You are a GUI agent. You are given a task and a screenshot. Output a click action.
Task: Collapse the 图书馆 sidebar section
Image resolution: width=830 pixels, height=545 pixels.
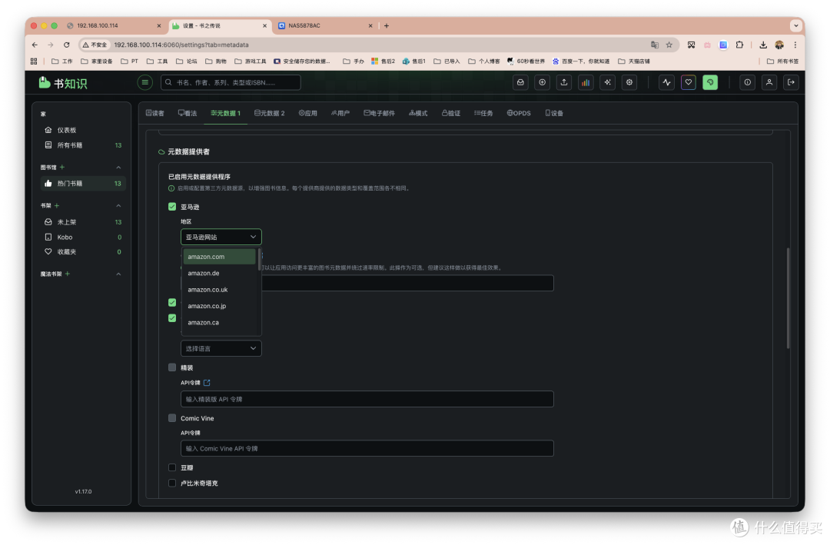coord(118,168)
